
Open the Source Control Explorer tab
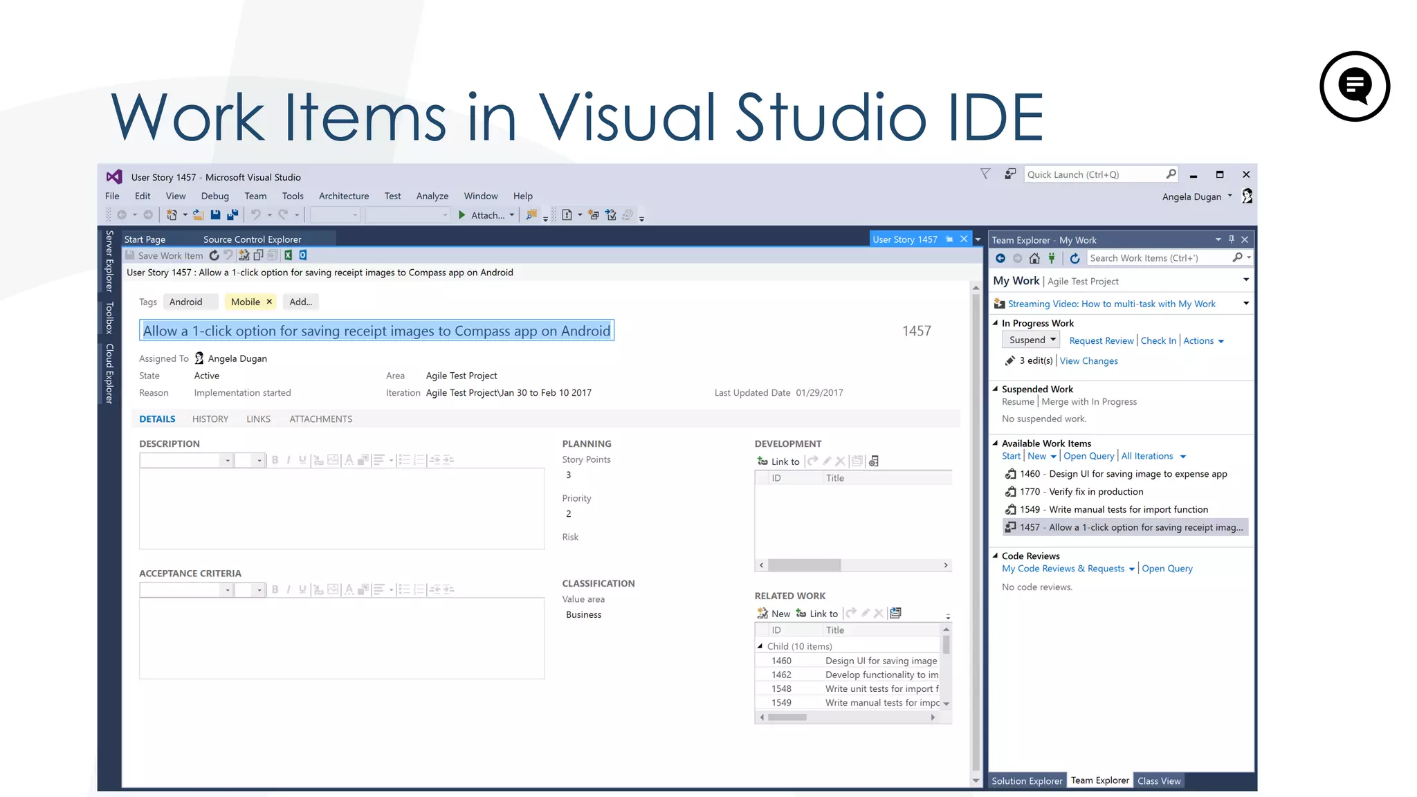click(x=253, y=239)
